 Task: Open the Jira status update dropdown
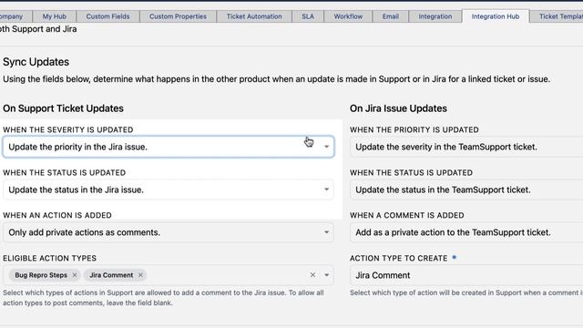(x=466, y=190)
